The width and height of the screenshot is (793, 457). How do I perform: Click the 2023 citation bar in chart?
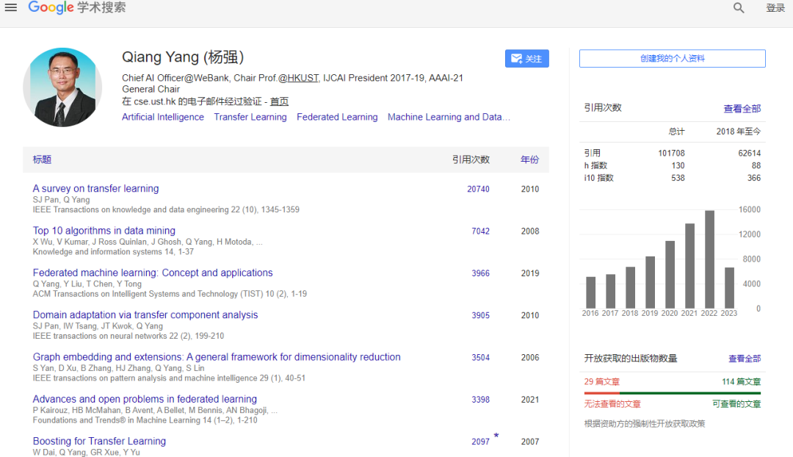click(729, 288)
